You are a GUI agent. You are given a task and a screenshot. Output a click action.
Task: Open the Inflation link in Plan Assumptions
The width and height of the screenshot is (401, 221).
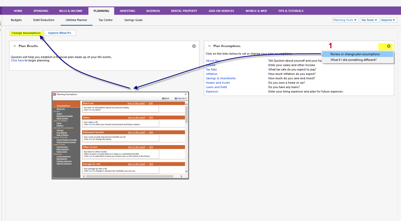211,74
